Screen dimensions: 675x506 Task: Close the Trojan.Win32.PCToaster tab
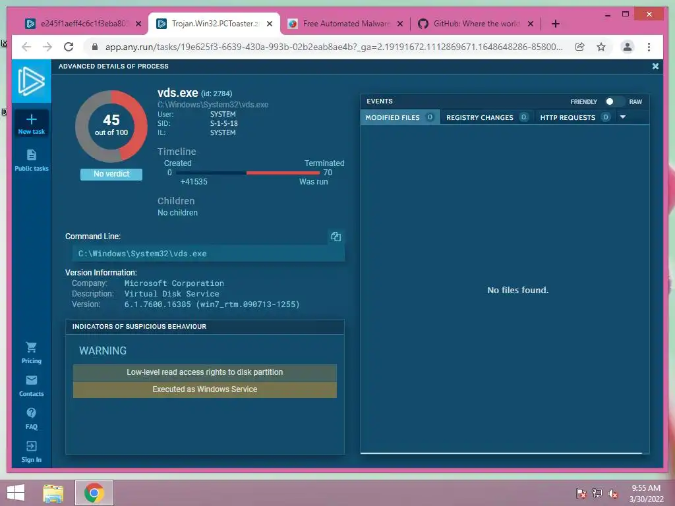click(x=270, y=24)
